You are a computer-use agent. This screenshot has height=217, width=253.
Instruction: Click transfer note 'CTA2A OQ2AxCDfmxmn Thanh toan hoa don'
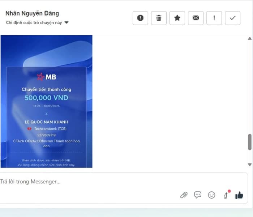coord(47,143)
